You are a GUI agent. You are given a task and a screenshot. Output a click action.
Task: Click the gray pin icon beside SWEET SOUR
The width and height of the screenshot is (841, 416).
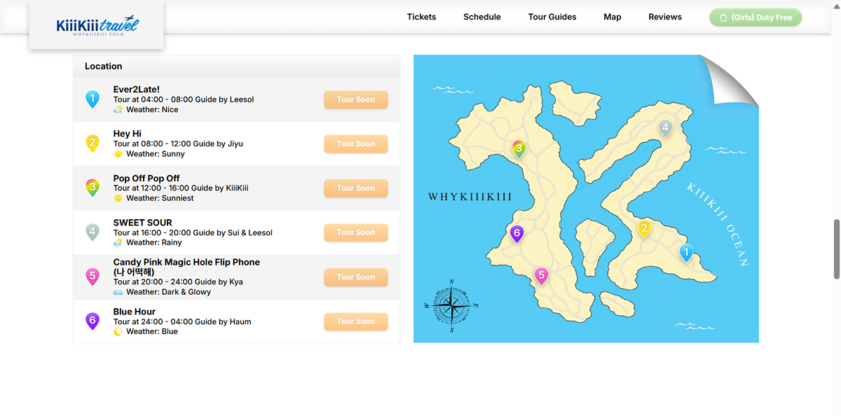(93, 233)
